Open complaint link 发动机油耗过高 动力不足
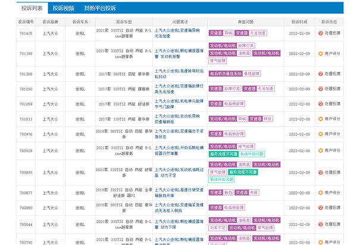The width and height of the screenshot is (357, 245). (x=179, y=172)
